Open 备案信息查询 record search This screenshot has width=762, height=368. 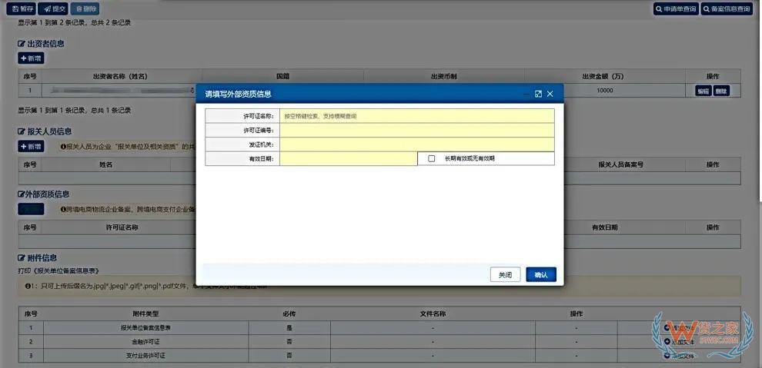(x=727, y=9)
